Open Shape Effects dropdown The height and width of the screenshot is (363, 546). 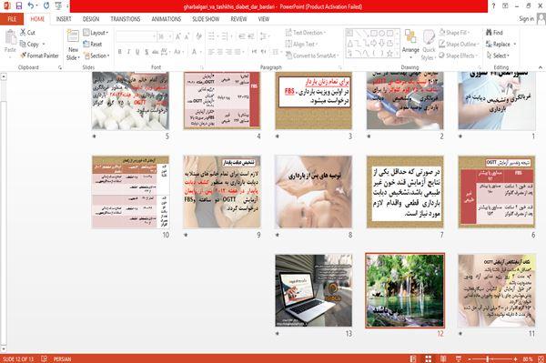[x=459, y=55]
